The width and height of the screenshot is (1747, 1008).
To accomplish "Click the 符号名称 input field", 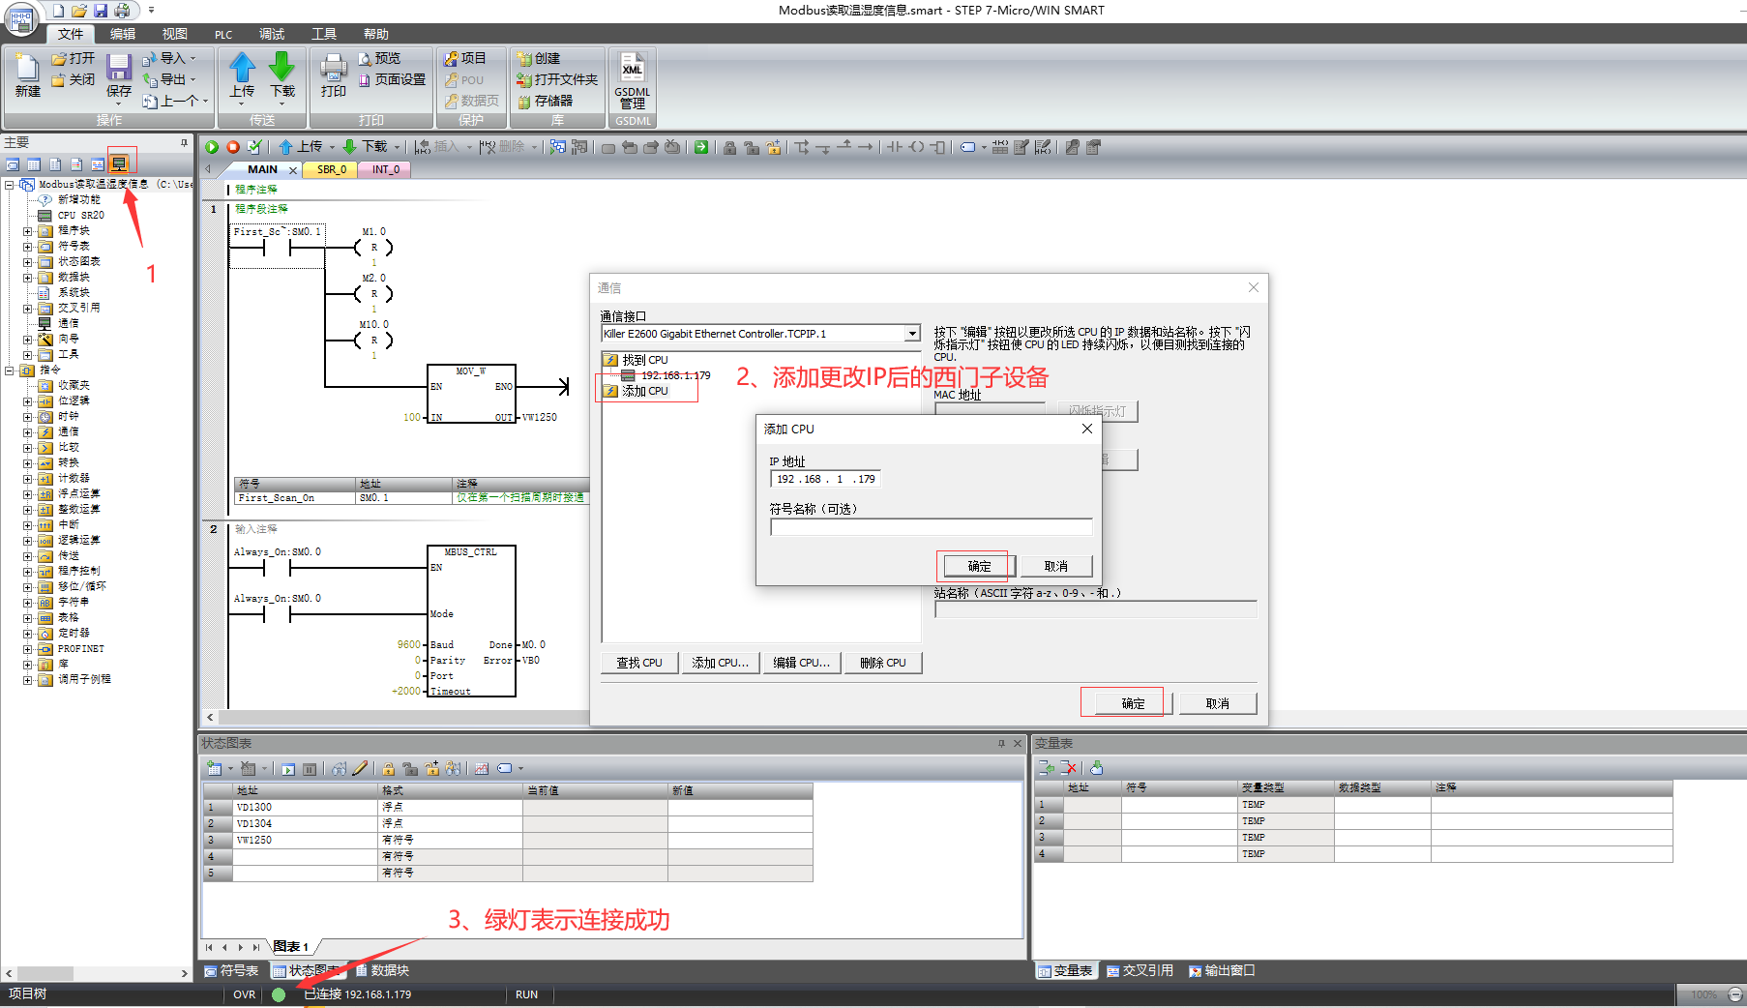I will (931, 527).
